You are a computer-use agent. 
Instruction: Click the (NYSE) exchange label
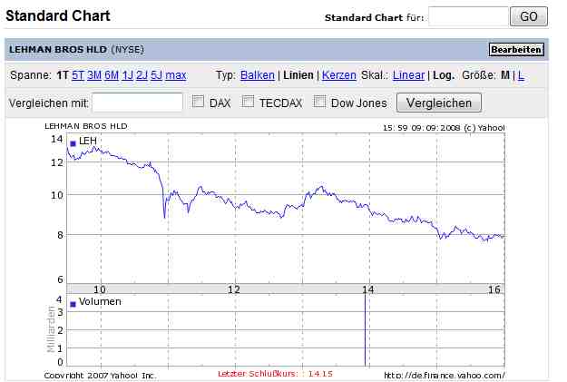[127, 50]
